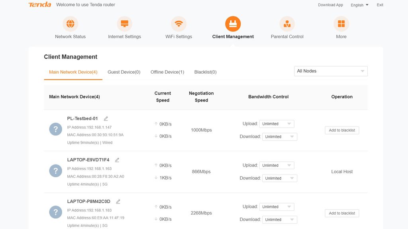Open Internet Settings icon
This screenshot has width=408, height=229.
(x=124, y=24)
